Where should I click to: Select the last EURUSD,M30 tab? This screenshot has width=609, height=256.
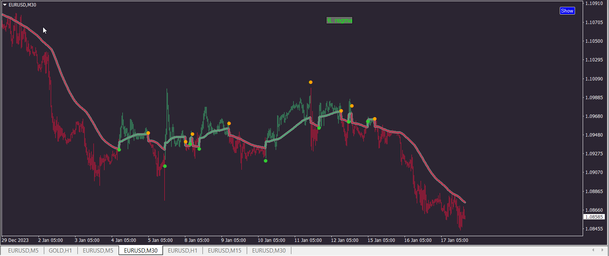[269, 251]
